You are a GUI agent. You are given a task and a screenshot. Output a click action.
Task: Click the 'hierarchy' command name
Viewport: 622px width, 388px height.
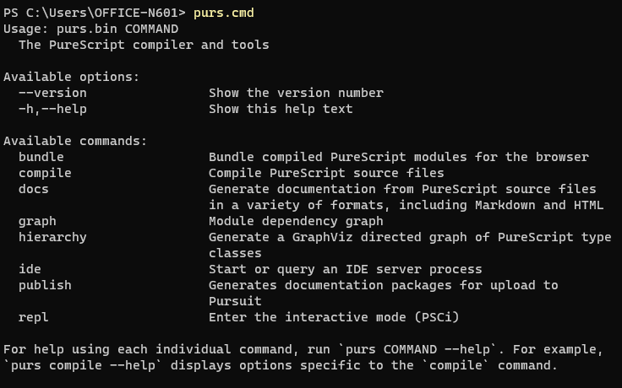pos(52,237)
